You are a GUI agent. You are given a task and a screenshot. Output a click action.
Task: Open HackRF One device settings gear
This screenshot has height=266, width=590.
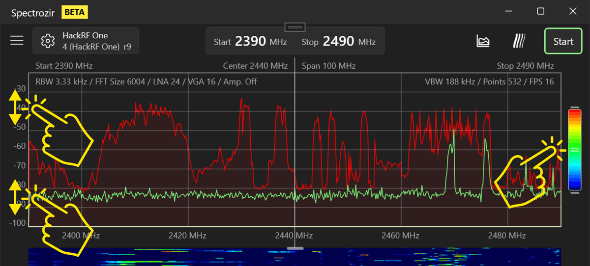pyautogui.click(x=47, y=41)
